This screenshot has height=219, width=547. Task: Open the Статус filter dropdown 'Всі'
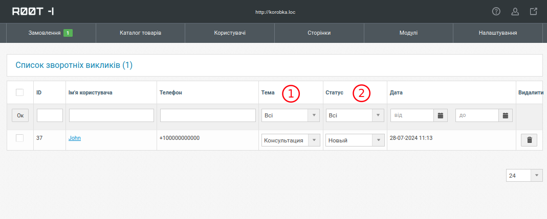pyautogui.click(x=355, y=115)
